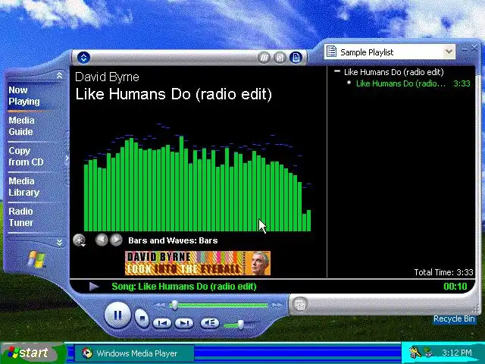Collapse the side taskbar with arrow handle

tap(67, 158)
